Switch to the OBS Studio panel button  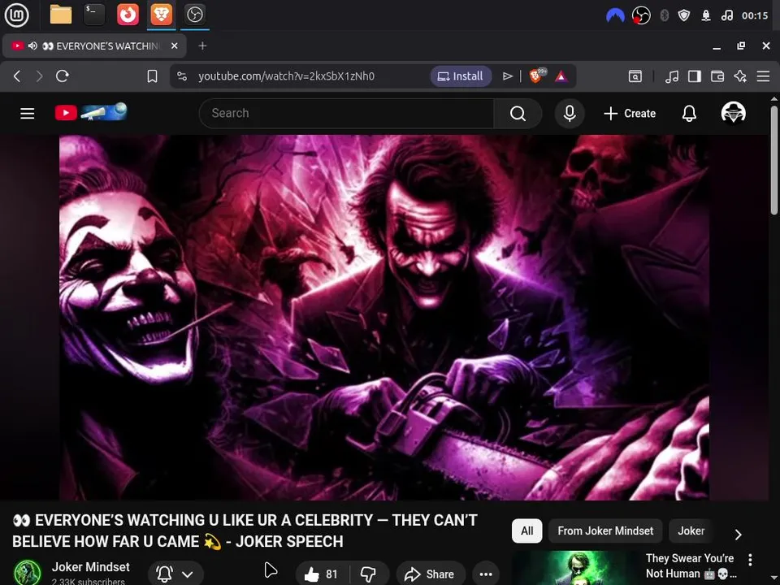194,15
